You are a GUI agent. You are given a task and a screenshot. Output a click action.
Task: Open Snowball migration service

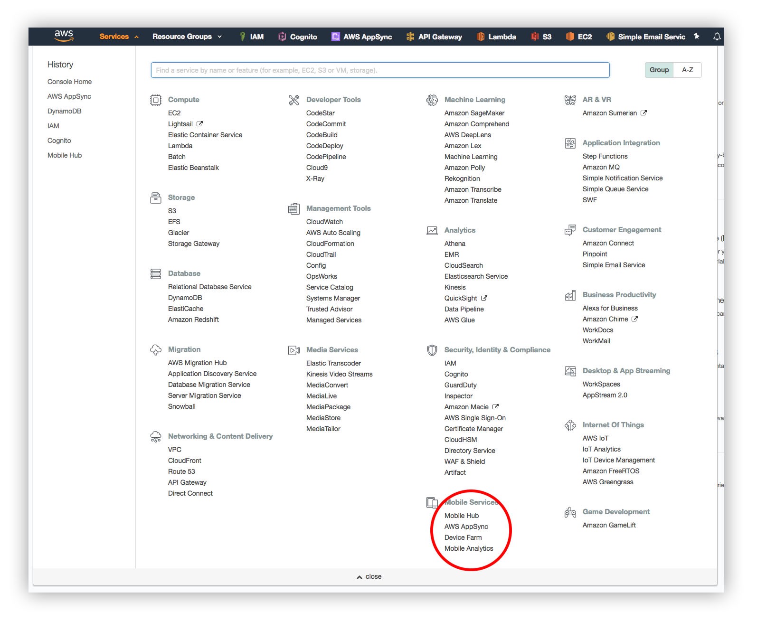(182, 406)
